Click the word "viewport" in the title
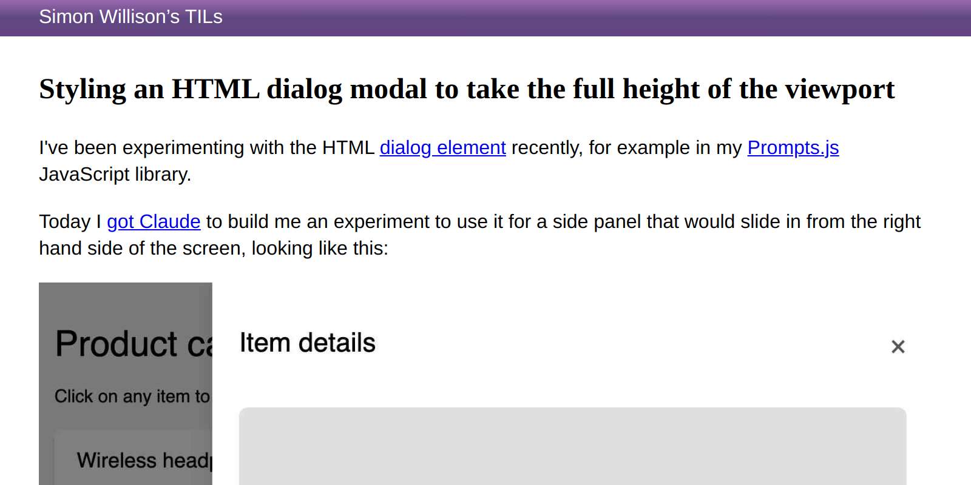 coord(840,89)
